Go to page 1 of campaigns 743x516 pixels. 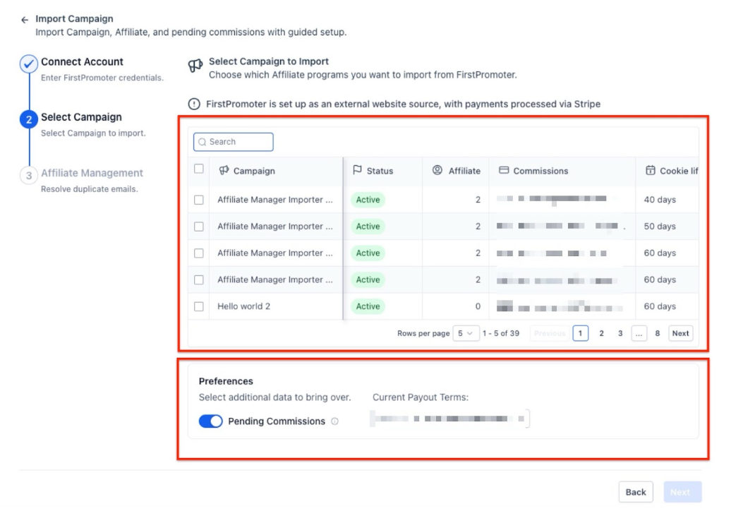[x=580, y=334]
